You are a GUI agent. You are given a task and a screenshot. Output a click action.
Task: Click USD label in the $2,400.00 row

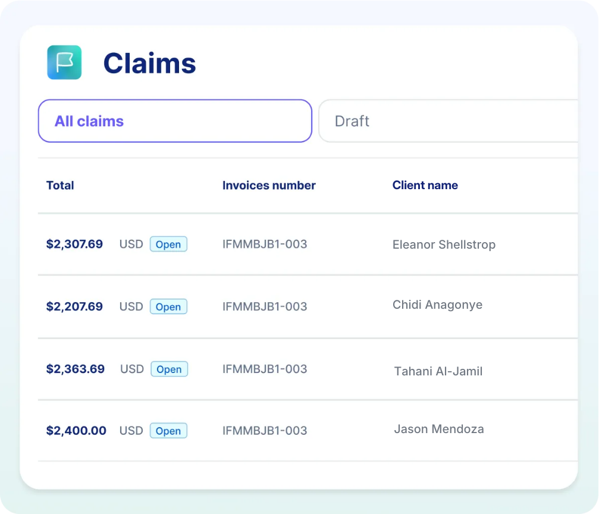point(131,431)
